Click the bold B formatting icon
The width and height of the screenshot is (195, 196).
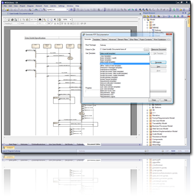pyautogui.click(x=49, y=23)
